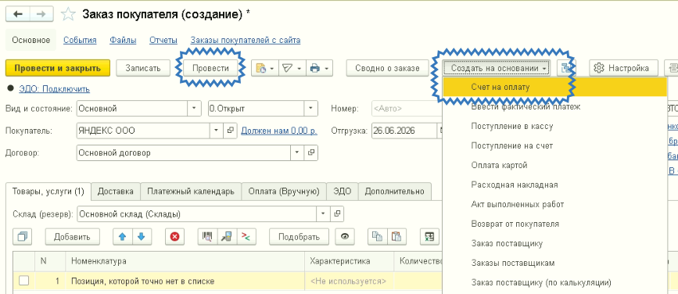Open the Склад (резерв) card via open-form icon
This screenshot has height=294, width=678.
pyautogui.click(x=337, y=213)
